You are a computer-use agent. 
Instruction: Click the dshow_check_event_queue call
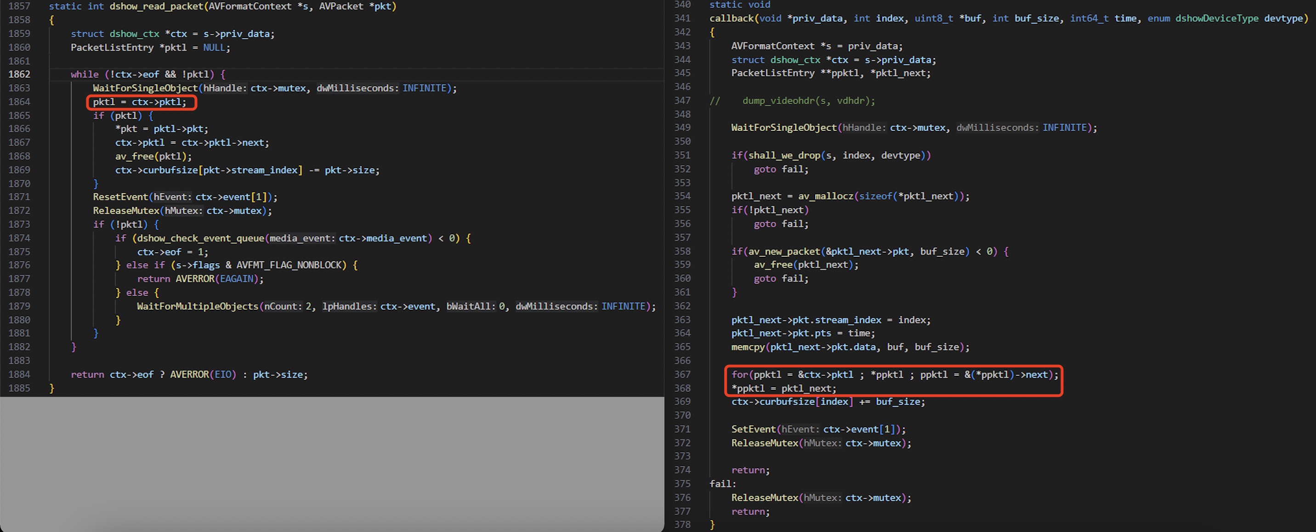[x=200, y=238]
